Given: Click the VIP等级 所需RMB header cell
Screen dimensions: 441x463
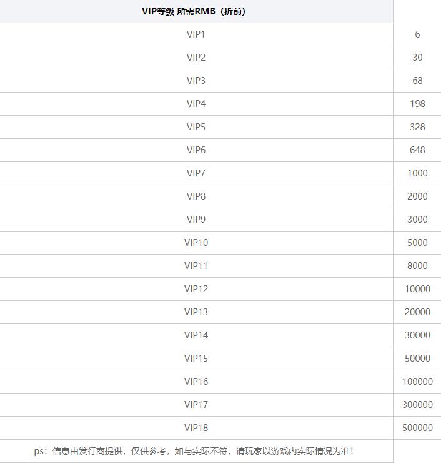Looking at the screenshot, I should click(x=196, y=11).
